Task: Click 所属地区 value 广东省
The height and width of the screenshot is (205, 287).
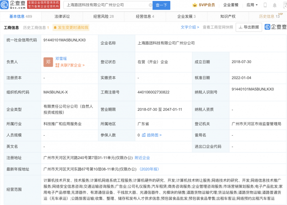Action: [143, 124]
